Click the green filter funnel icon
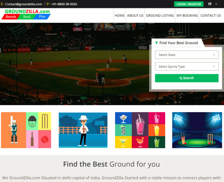Image resolution: width=224 pixels, height=182 pixels. pos(156,43)
